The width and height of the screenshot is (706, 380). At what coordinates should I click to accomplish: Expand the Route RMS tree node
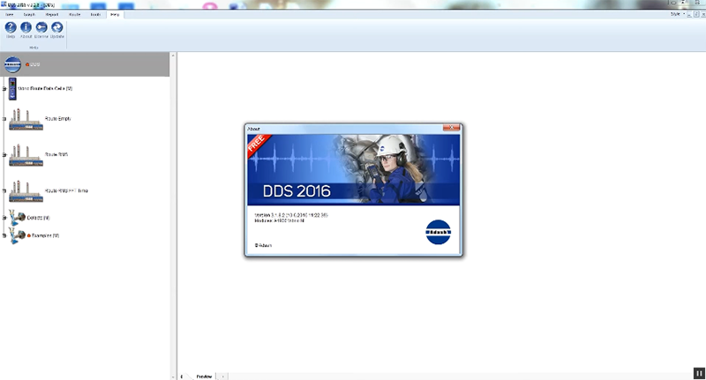4,155
